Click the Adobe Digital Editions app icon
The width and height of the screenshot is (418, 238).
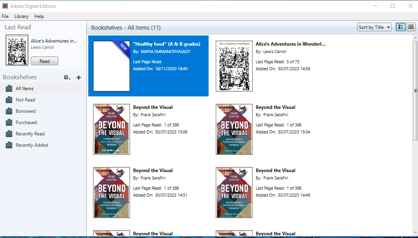coord(5,6)
